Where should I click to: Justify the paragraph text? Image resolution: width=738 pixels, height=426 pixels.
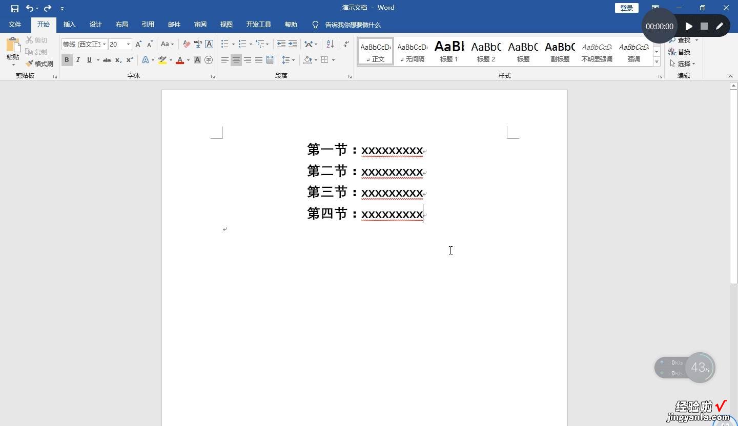[259, 60]
